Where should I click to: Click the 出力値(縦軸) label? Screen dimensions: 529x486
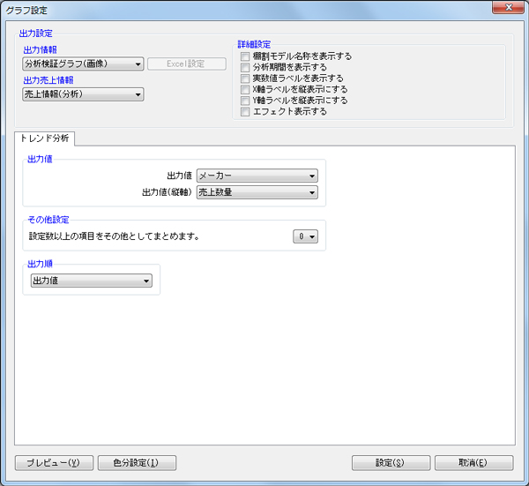click(167, 192)
